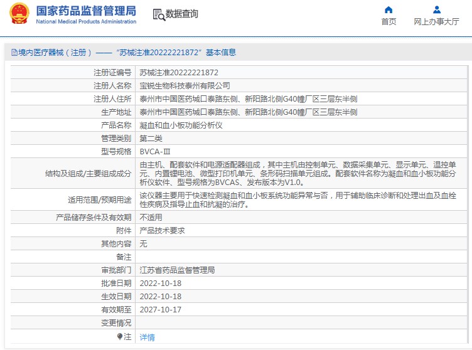
Task: Click the 审批部门 row label
Action: (116, 270)
